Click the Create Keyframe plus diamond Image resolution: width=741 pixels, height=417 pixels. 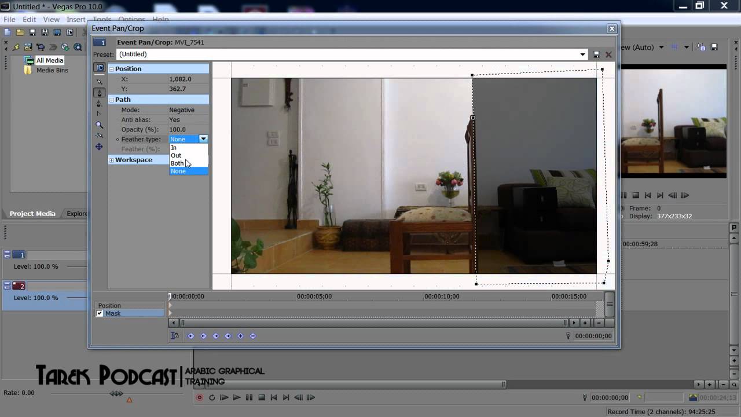coord(240,336)
